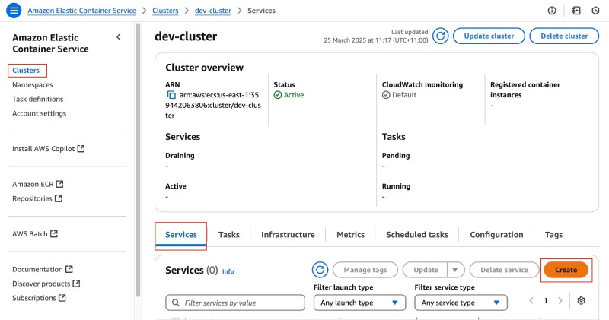
Task: Click the Update cluster button
Action: coord(489,36)
